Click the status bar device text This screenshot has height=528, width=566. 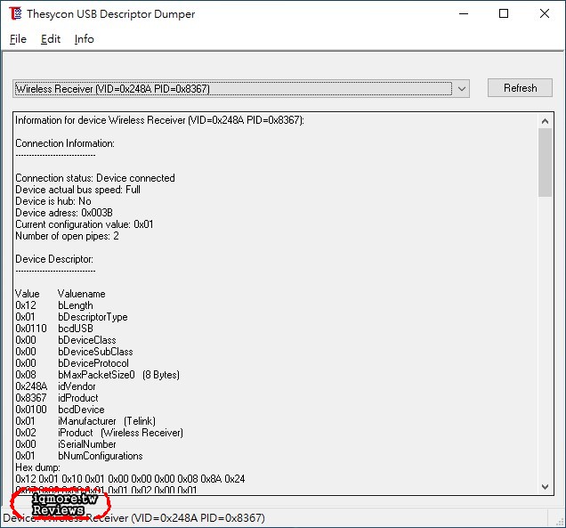(x=133, y=518)
